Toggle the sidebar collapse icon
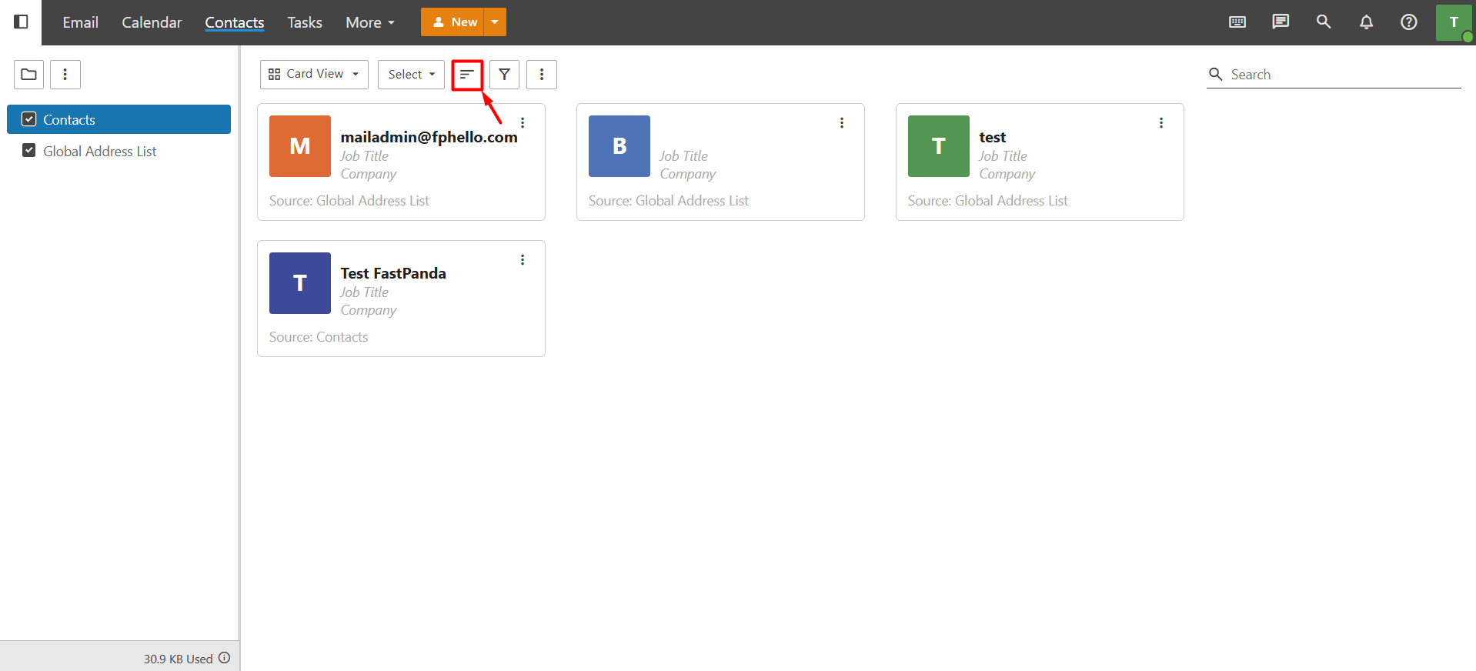Screen dimensions: 1476x671 point(21,22)
